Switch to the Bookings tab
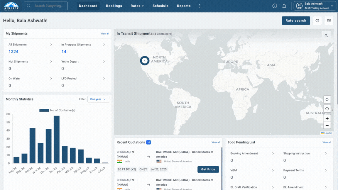Screen dimensions: 338x190 click(x=114, y=6)
